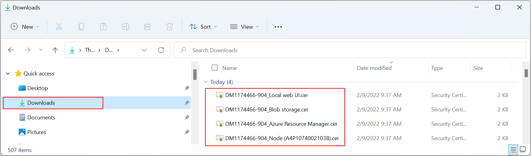Click pin icon next to Downloads
The image size is (531, 156).
(x=187, y=103)
